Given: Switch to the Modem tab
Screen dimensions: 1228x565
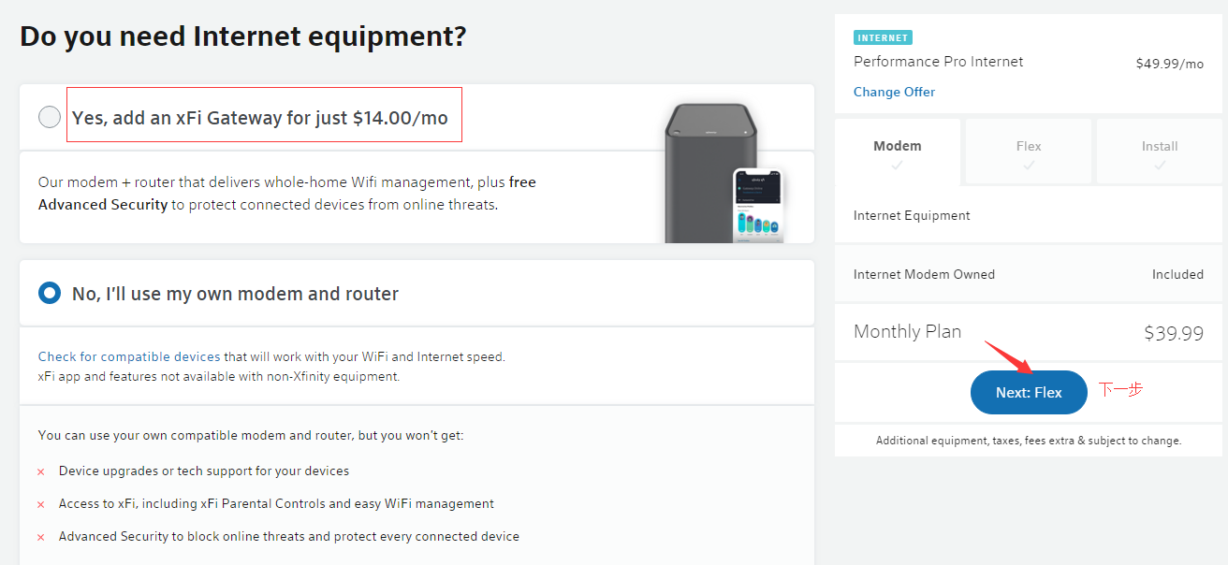Looking at the screenshot, I should (x=897, y=147).
